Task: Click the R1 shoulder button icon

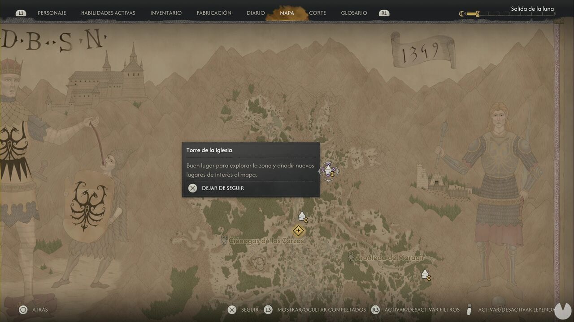Action: (x=384, y=13)
